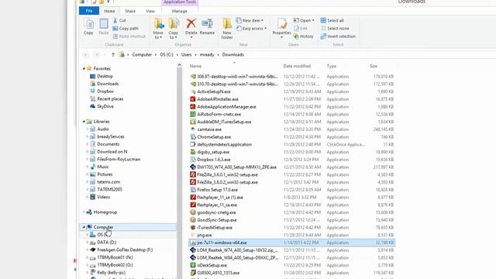Expand the Homegroup node
Screen dimensions: 496x279
[x=84, y=212]
